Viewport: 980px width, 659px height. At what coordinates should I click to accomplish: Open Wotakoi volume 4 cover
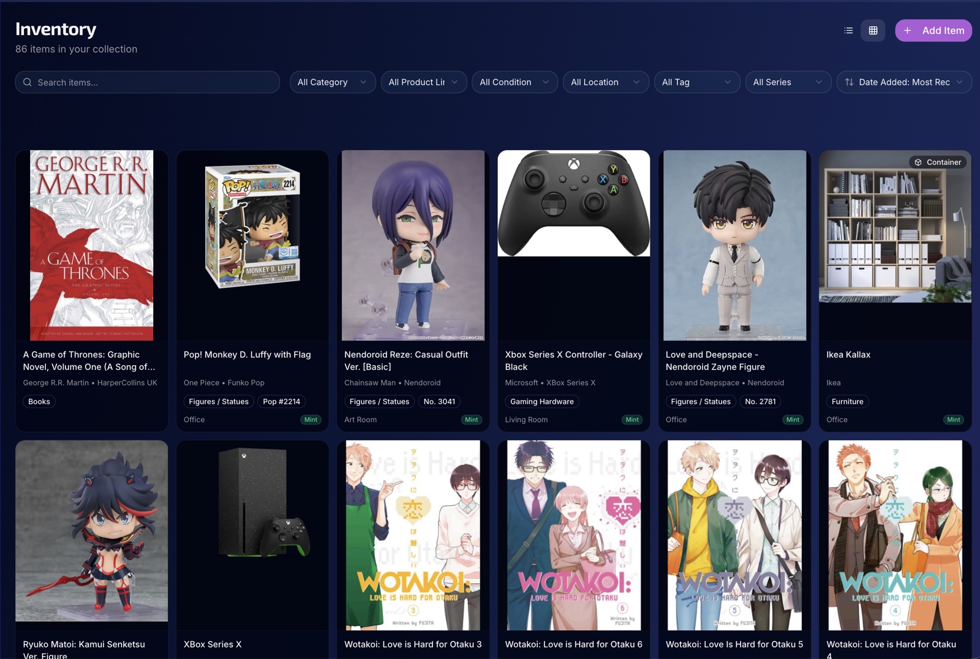point(895,535)
